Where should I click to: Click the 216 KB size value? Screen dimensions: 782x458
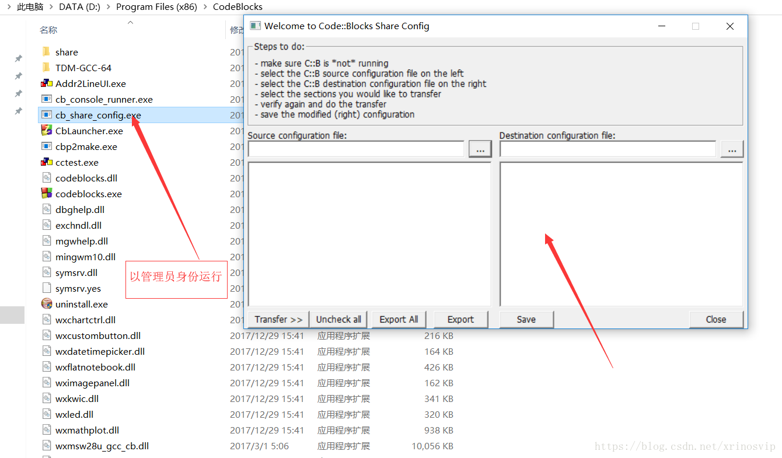[439, 335]
